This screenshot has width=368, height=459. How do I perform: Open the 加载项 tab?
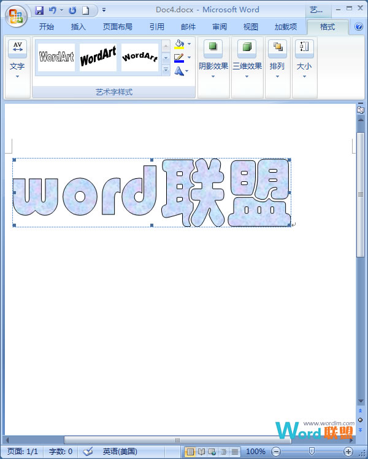[286, 27]
